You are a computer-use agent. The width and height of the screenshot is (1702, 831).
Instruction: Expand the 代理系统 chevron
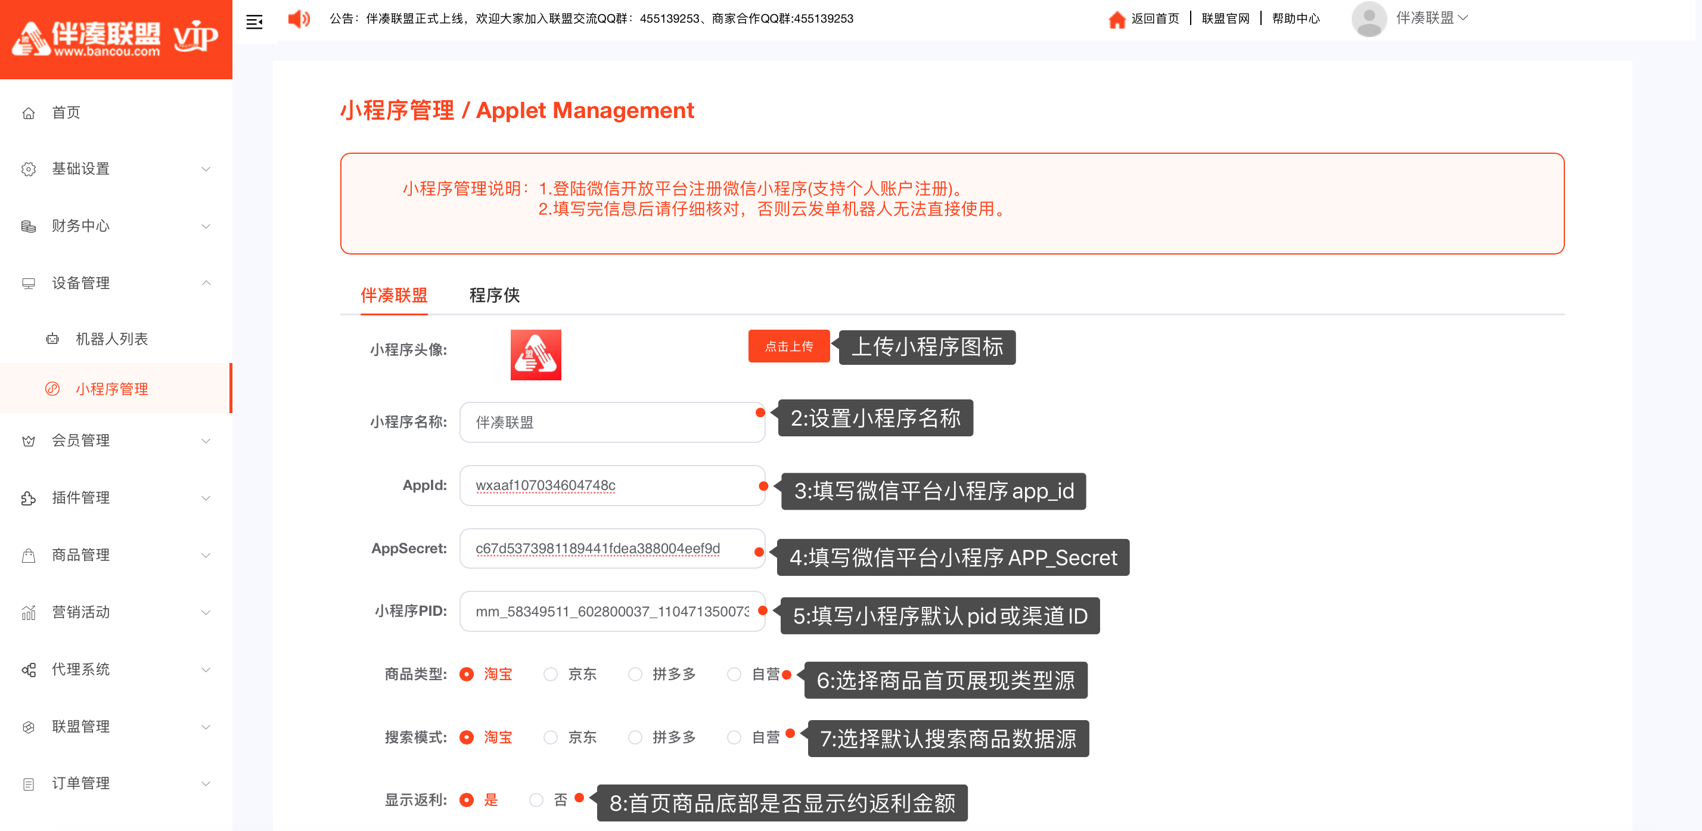pos(206,669)
